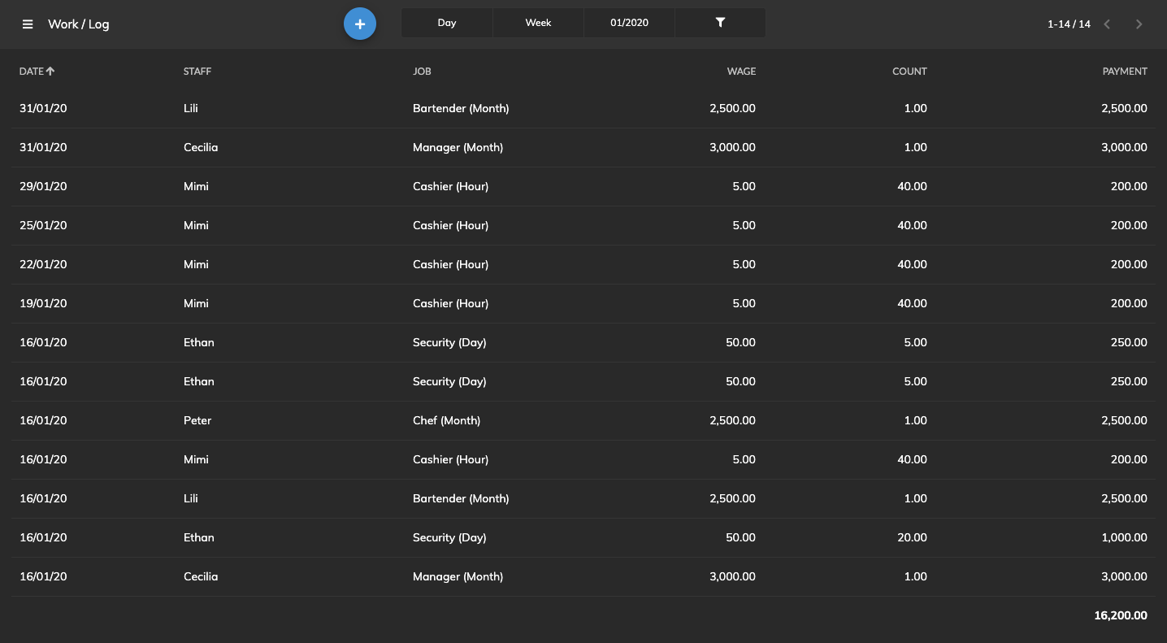
Task: Open the filter funnel icon
Action: click(720, 23)
